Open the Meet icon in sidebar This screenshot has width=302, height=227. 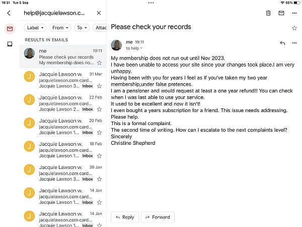point(10,44)
